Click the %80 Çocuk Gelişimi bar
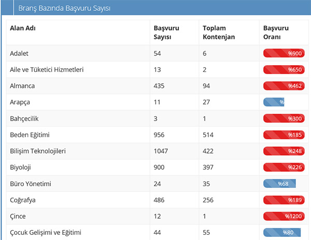This screenshot has height=240, width=311. [x=282, y=232]
